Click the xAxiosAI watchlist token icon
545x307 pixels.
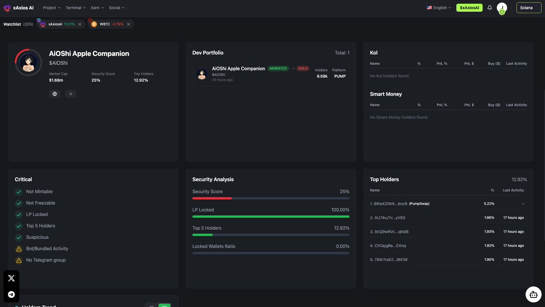tap(42, 25)
